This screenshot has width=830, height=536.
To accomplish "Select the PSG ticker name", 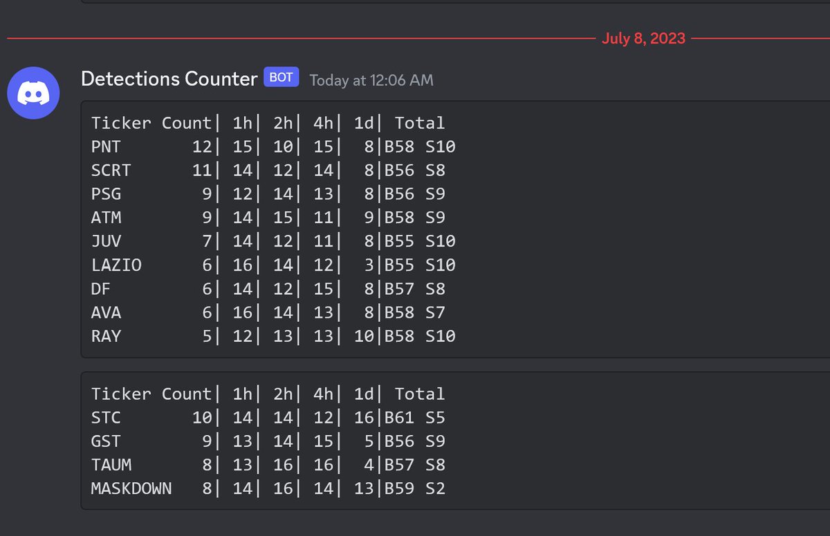I will point(106,194).
